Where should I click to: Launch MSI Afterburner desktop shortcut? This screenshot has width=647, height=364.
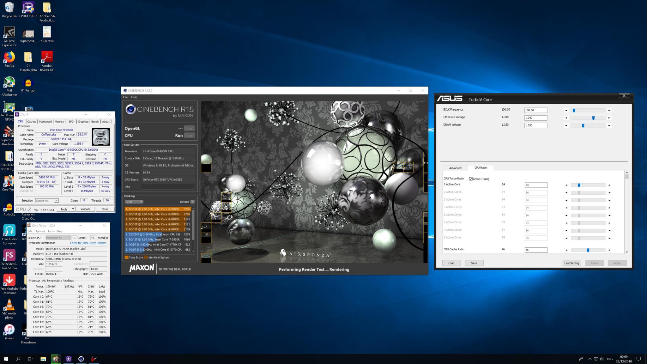click(9, 86)
